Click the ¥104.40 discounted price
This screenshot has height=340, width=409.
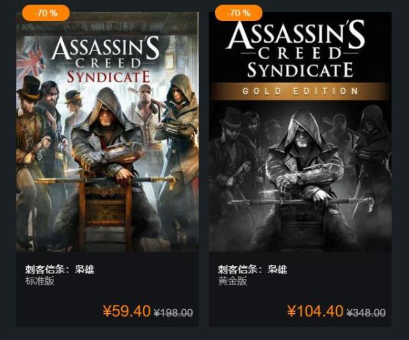pos(315,311)
